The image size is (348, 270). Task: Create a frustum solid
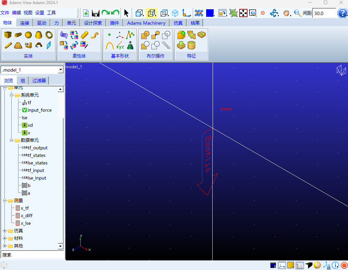pyautogui.click(x=39, y=35)
